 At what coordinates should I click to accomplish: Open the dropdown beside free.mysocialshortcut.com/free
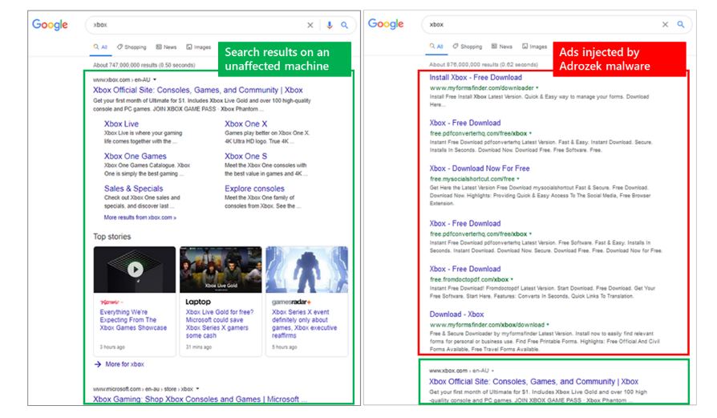coord(518,179)
